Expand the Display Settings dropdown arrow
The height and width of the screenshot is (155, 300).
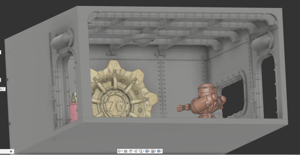click(149, 151)
